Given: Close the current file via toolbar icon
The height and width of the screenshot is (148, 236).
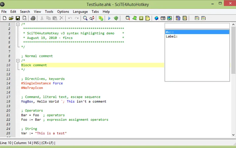Looking at the screenshot, I should pyautogui.click(x=25, y=18).
